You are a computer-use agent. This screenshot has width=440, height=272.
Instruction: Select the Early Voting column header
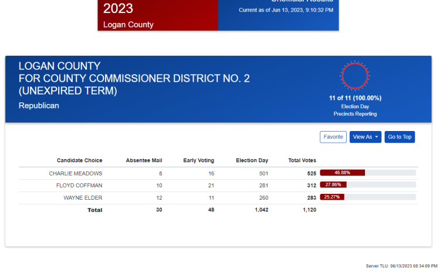click(x=199, y=160)
